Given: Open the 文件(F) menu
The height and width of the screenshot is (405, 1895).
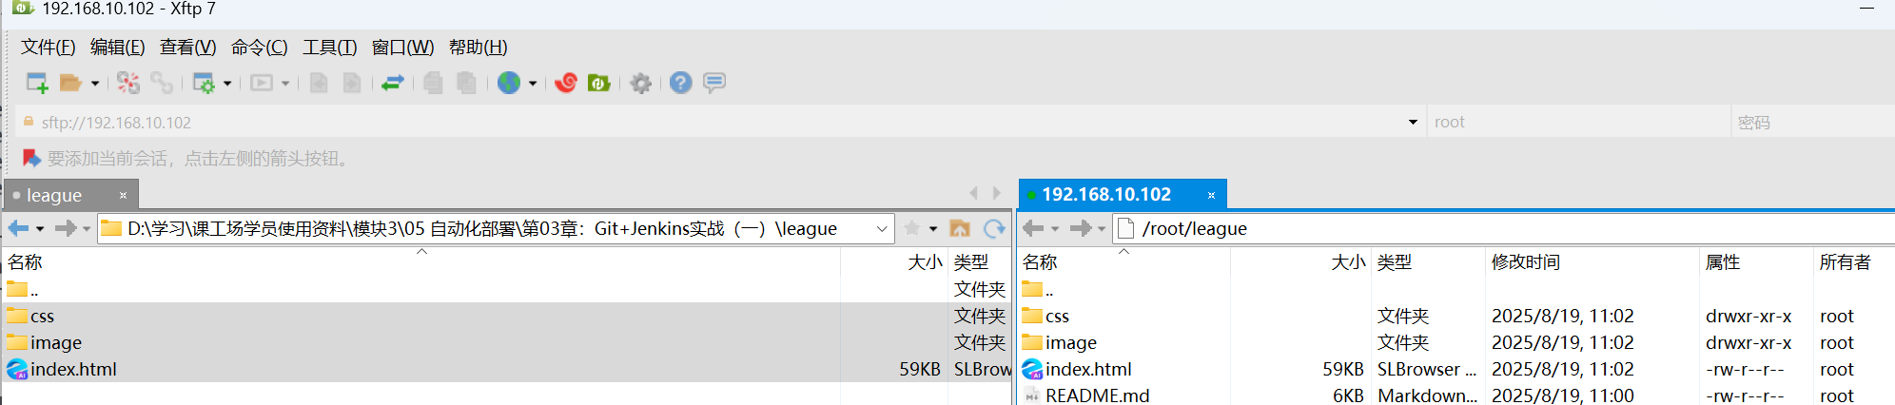Looking at the screenshot, I should point(49,47).
